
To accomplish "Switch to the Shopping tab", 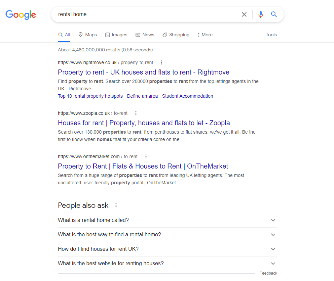I will (x=176, y=35).
